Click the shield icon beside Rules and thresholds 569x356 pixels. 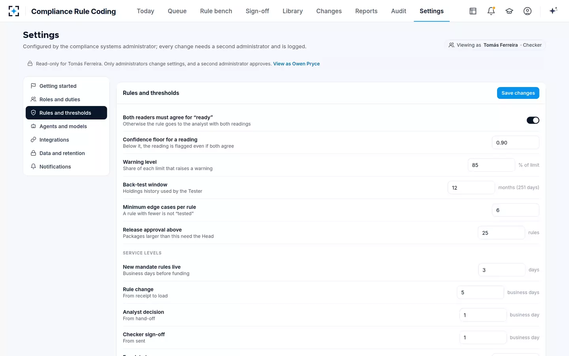click(34, 113)
